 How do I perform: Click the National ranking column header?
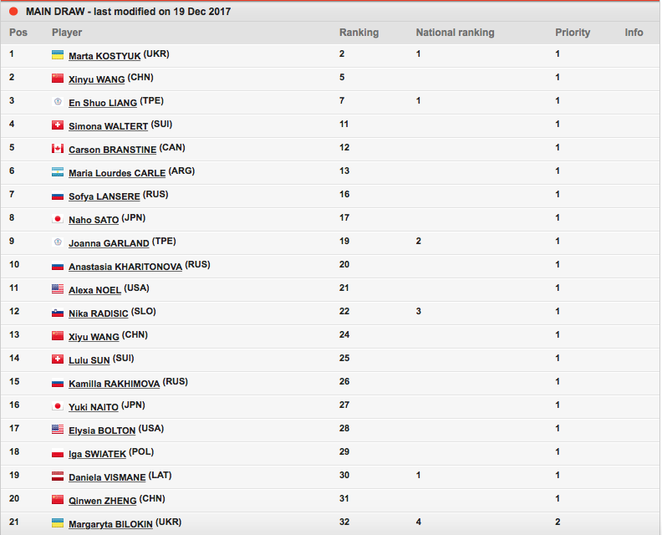click(x=455, y=33)
